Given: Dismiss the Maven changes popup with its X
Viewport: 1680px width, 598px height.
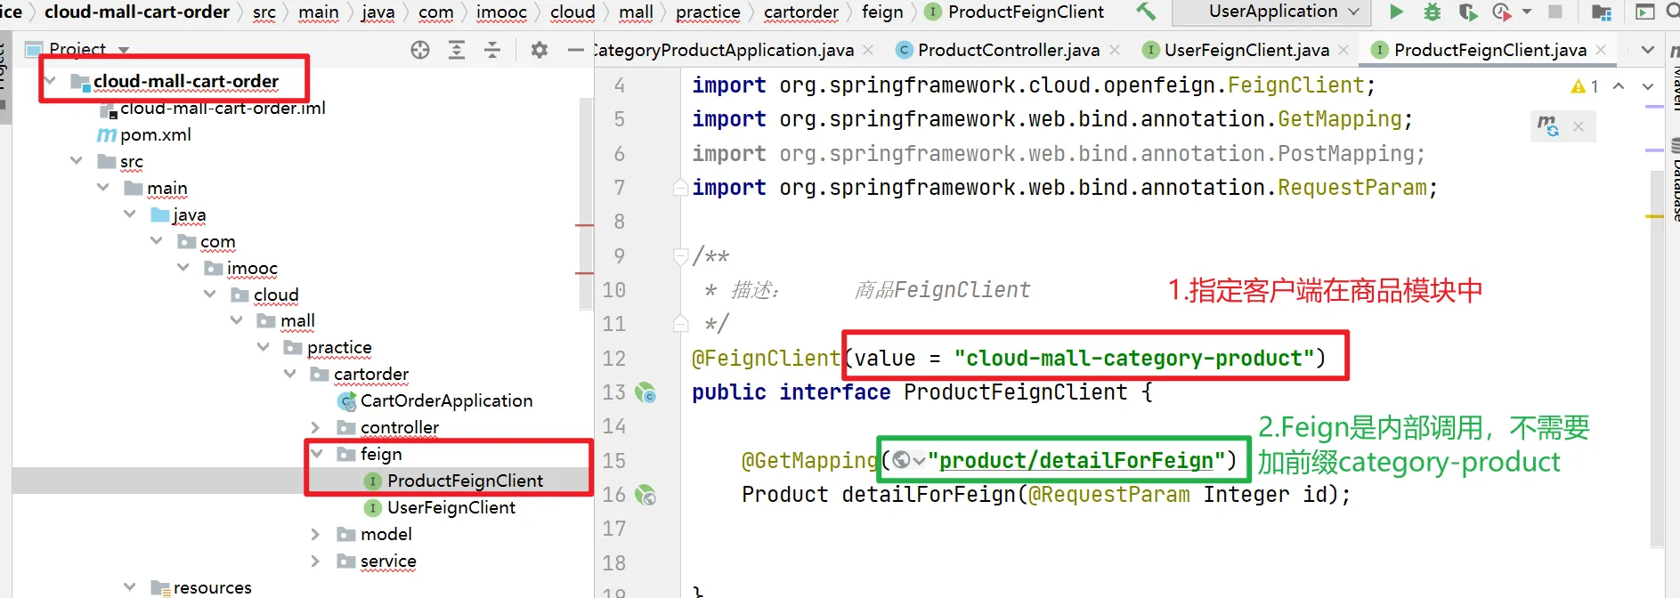Looking at the screenshot, I should pyautogui.click(x=1579, y=126).
